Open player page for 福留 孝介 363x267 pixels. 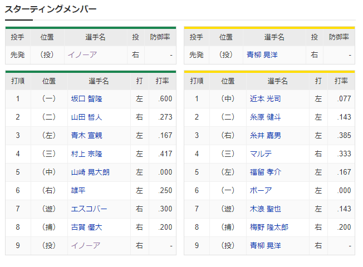pos(266,172)
